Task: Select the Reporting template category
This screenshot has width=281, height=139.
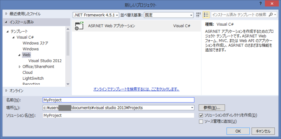Action: pyautogui.click(x=31, y=84)
